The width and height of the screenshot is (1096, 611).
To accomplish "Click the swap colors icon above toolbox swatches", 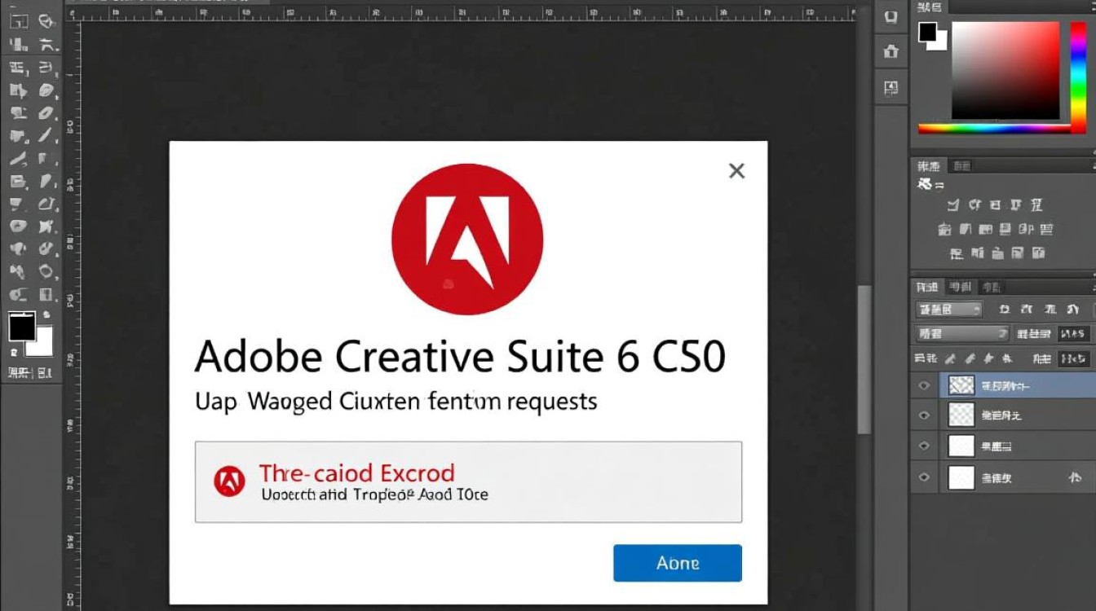I will pyautogui.click(x=46, y=314).
